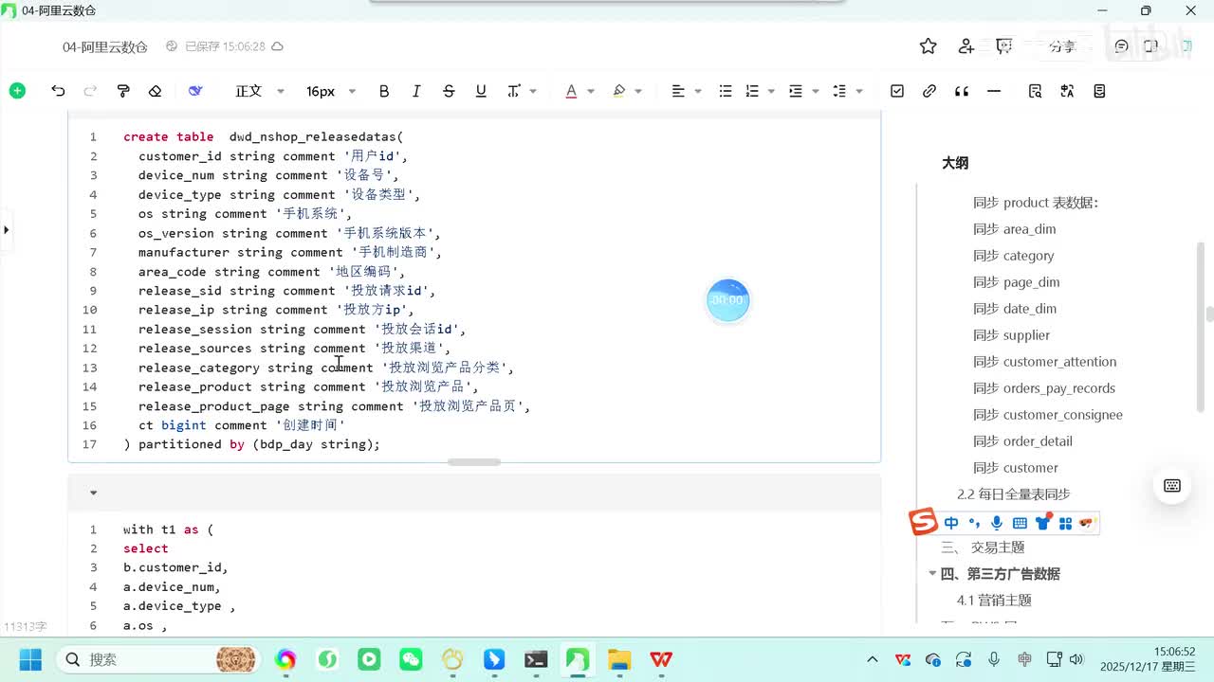Open the terminal from the taskbar

coord(536,659)
